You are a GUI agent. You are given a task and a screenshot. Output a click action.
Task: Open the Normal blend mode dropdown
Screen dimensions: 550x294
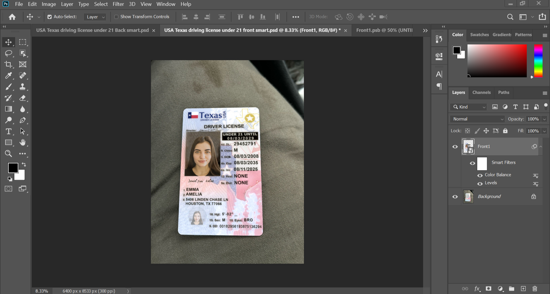point(477,119)
